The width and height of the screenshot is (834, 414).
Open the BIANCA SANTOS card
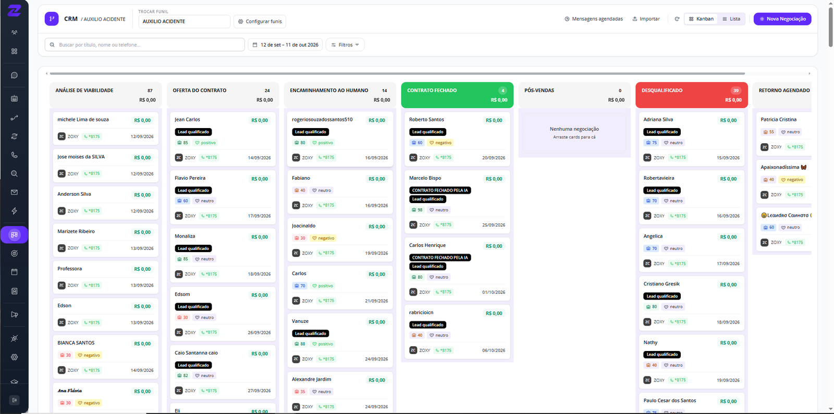point(105,357)
